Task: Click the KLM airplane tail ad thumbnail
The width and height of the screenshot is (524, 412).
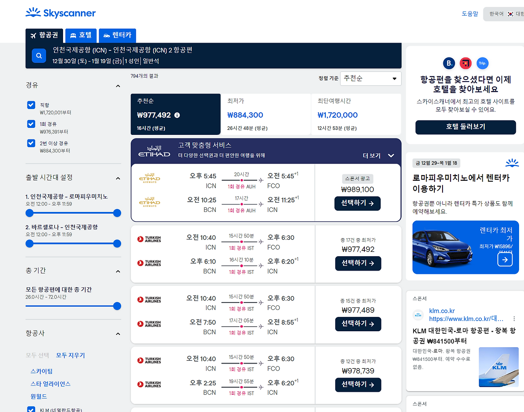Action: coord(499,367)
